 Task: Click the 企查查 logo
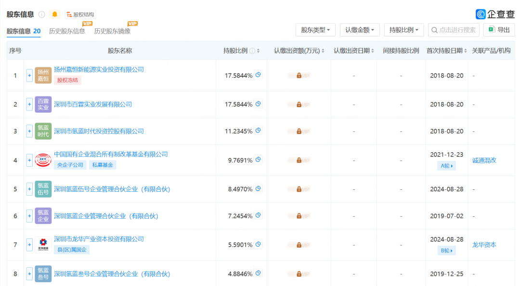point(495,14)
